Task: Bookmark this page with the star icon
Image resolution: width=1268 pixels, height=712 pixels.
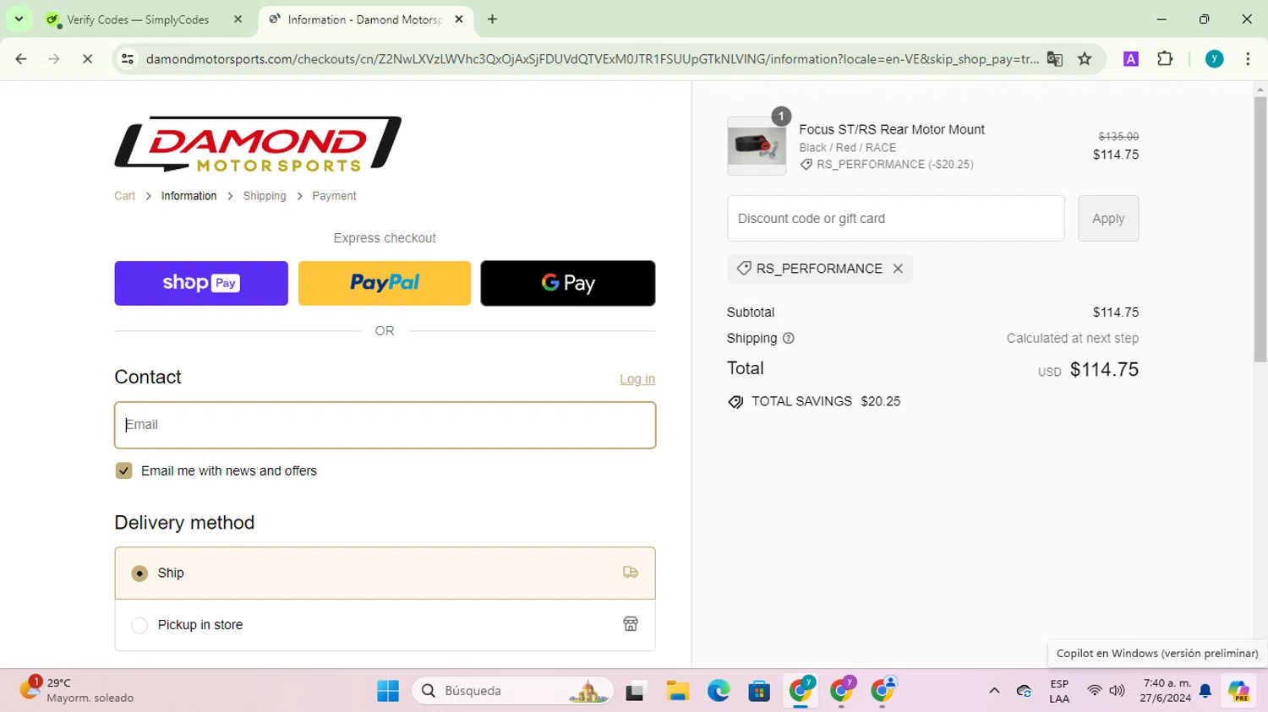Action: [x=1085, y=59]
